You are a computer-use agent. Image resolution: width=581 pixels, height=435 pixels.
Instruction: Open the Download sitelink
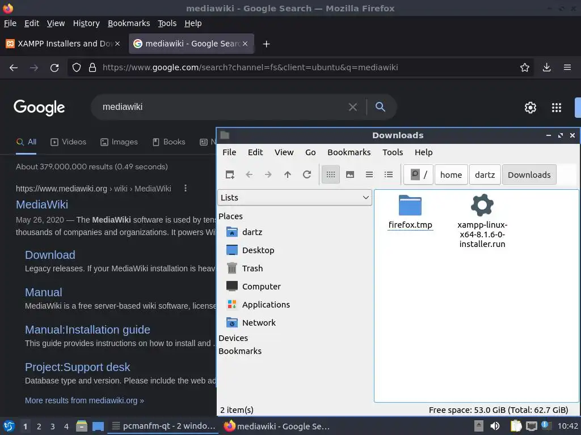point(50,255)
